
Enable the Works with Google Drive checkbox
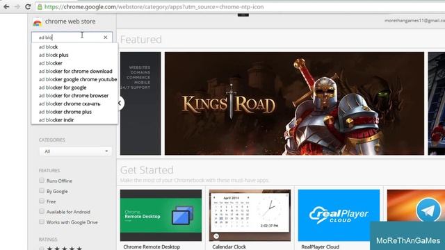pos(42,222)
